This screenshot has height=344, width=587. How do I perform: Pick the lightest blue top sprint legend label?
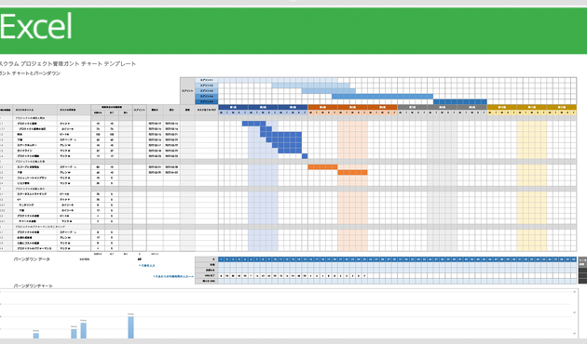pos(206,80)
